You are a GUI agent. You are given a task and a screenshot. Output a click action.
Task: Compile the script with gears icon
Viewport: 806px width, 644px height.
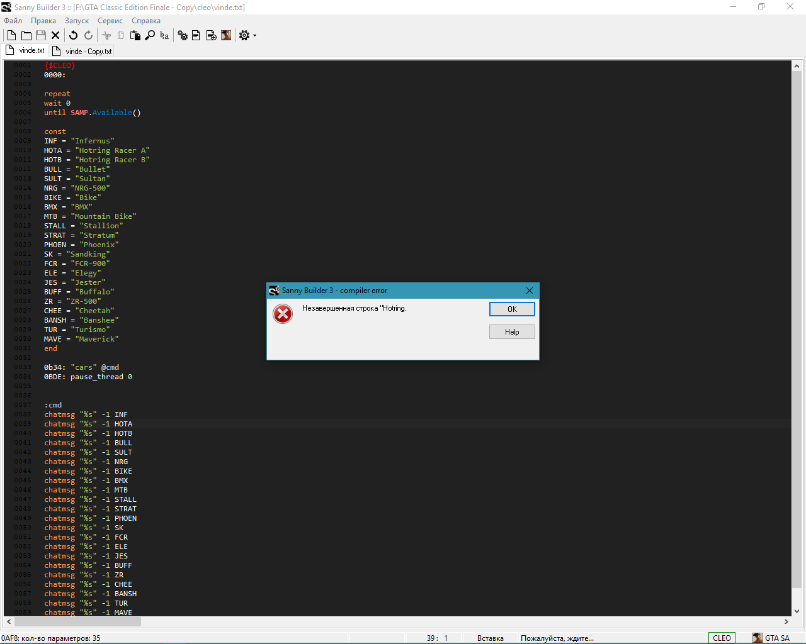(x=183, y=36)
